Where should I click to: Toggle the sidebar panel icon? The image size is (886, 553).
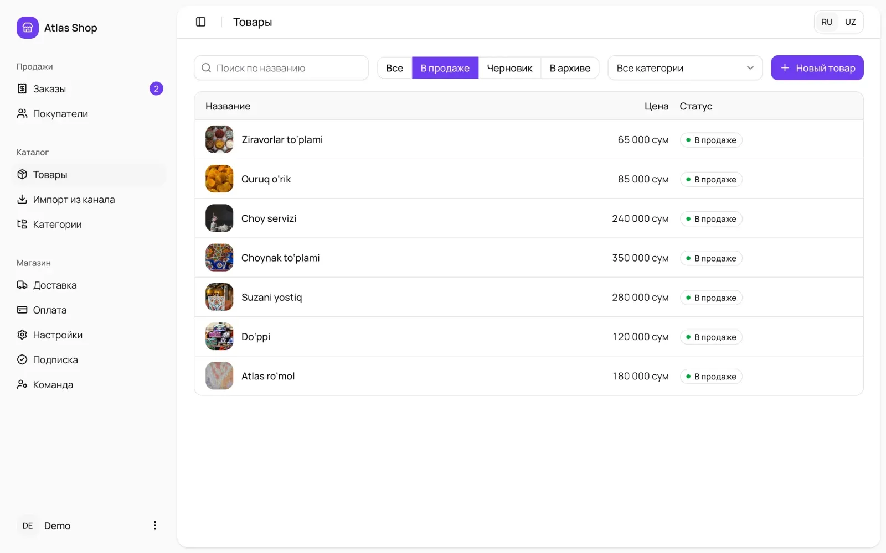[201, 22]
